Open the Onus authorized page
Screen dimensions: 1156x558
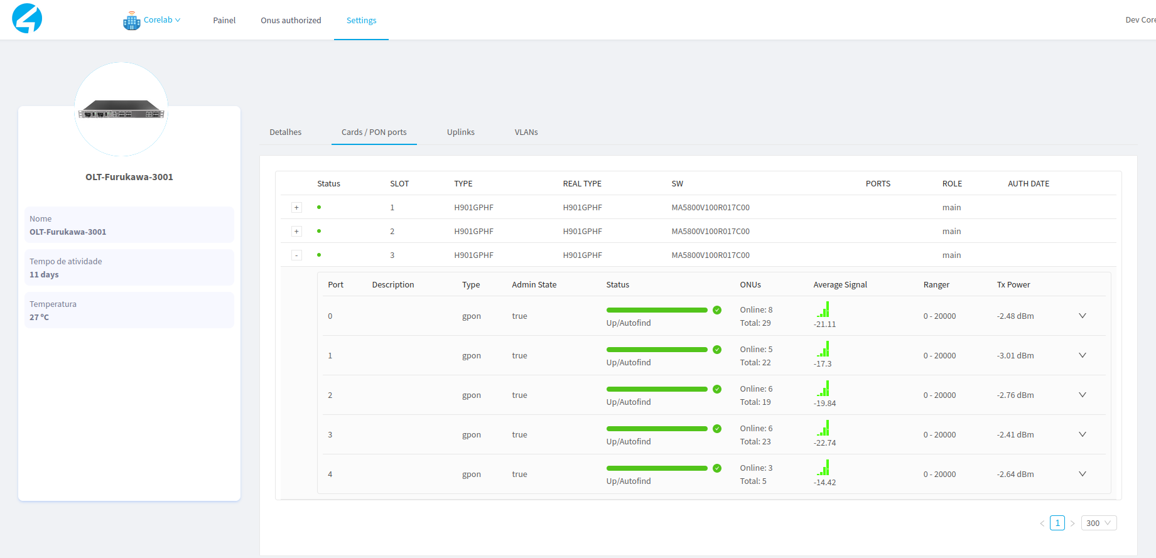pos(291,20)
